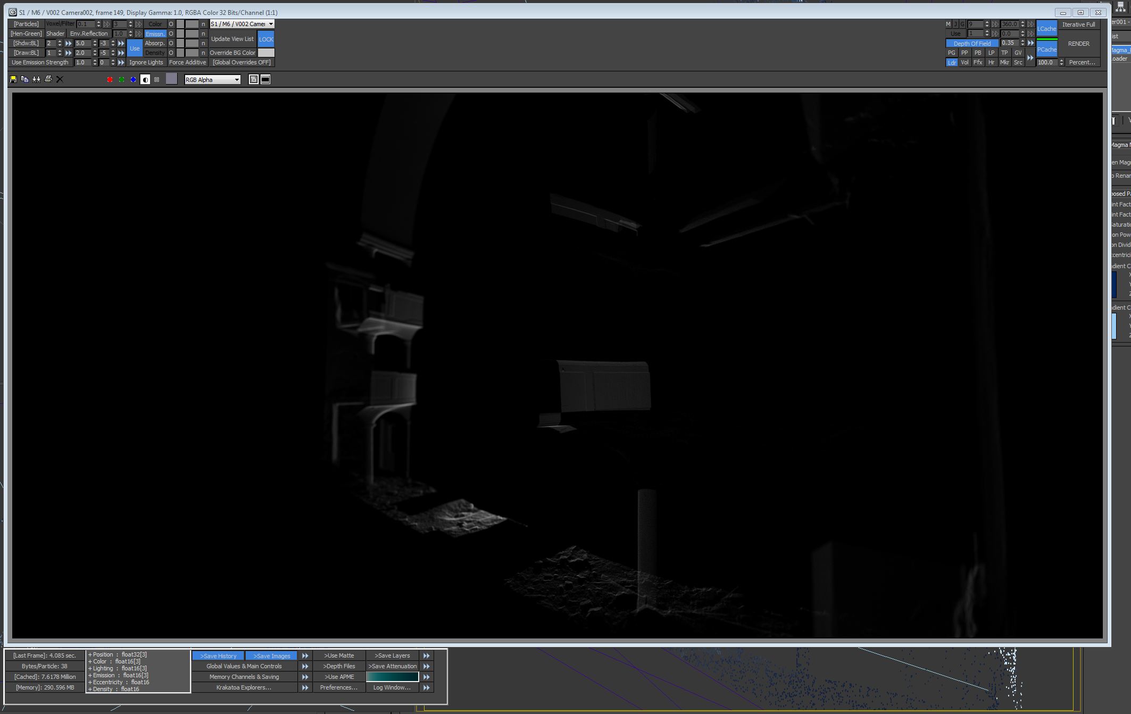The height and width of the screenshot is (714, 1131).
Task: Enable the red channel circle
Action: (110, 80)
